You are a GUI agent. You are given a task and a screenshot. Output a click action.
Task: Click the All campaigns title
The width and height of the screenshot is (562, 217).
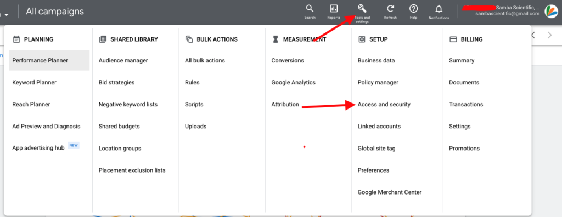coord(55,12)
